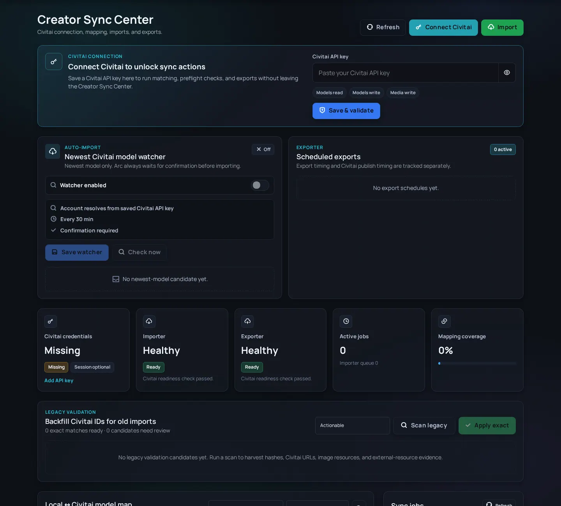
Task: Select the Models read permission chip
Action: point(330,93)
